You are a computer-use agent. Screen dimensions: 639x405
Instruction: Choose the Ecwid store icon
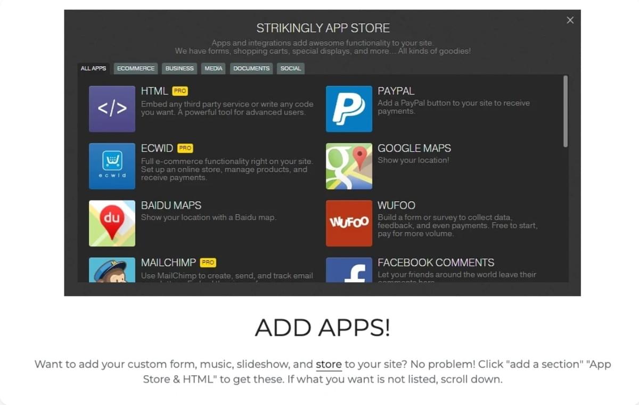[x=112, y=166]
